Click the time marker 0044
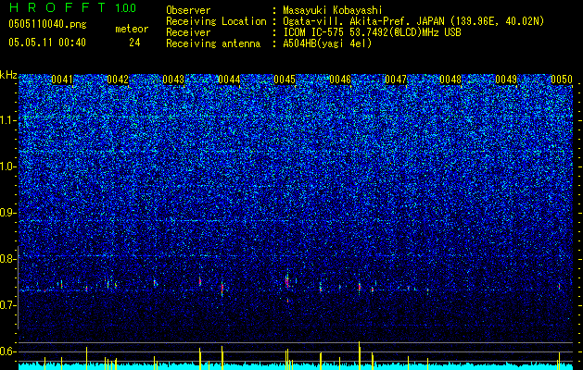This screenshot has width=583, height=370. point(229,80)
